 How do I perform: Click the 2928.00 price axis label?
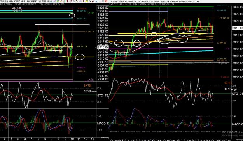103,18
